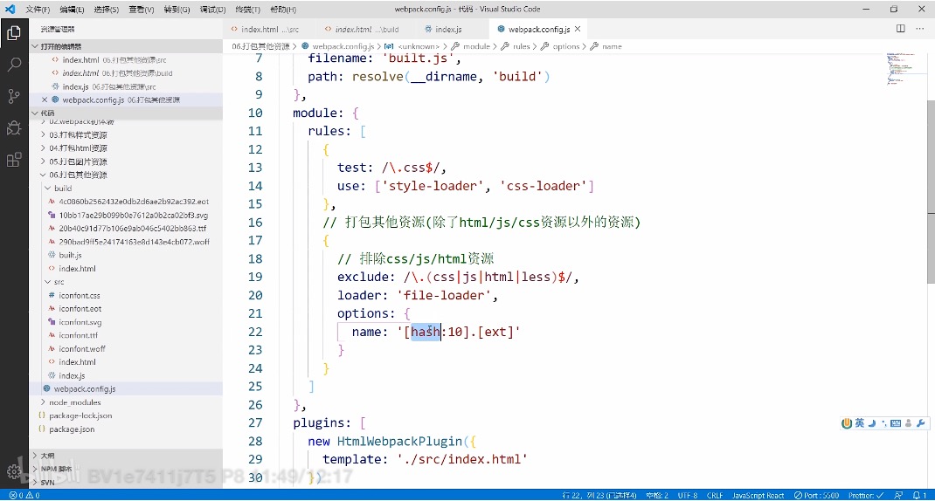Open the Run and Debug view
The height and width of the screenshot is (501, 935).
pos(14,127)
